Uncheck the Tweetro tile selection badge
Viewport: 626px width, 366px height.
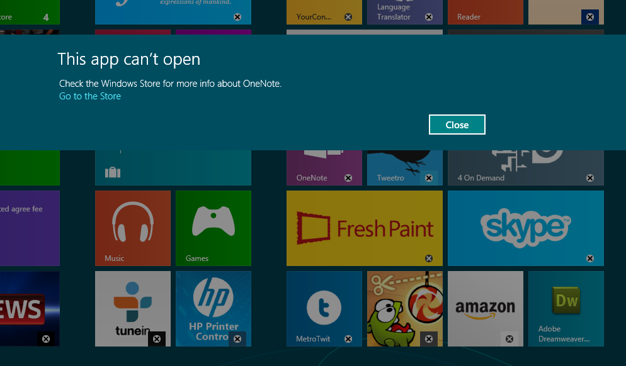(x=429, y=178)
